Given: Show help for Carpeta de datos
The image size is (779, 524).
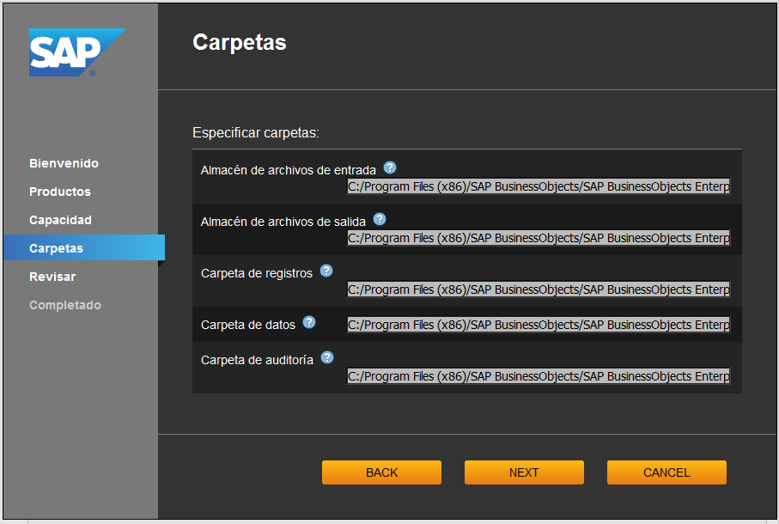Looking at the screenshot, I should coord(309,322).
